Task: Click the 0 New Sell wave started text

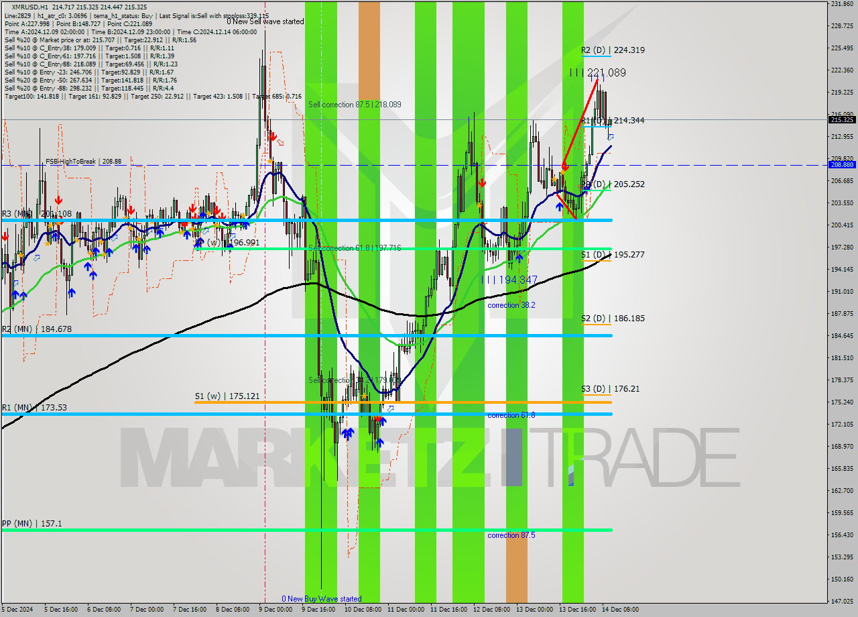Action: pos(265,21)
